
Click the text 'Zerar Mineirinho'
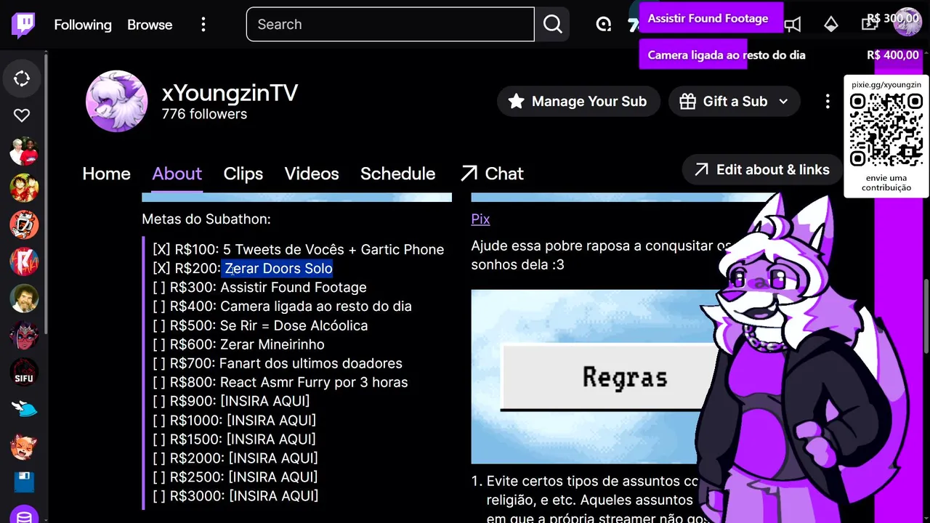pos(272,344)
